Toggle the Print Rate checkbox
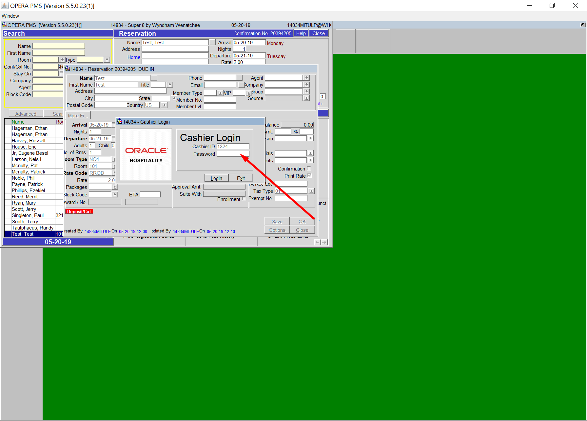Image resolution: width=587 pixels, height=421 pixels. tap(309, 176)
